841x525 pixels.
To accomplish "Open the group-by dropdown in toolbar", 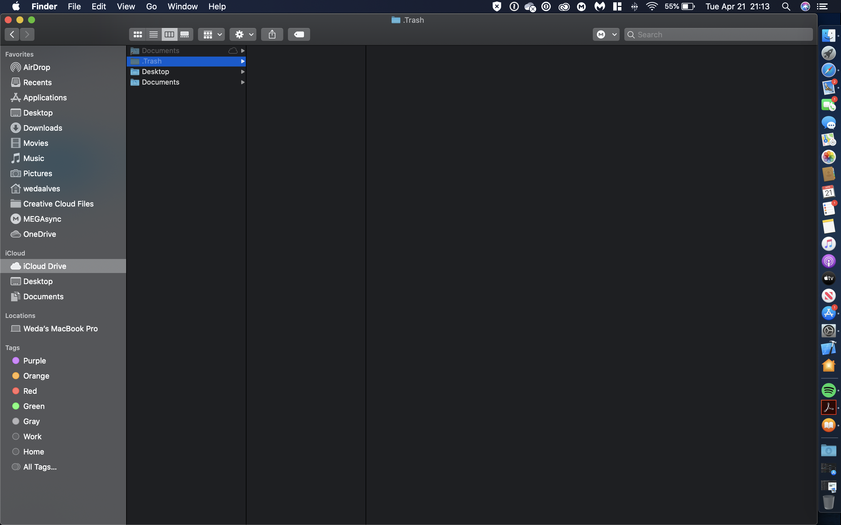I will click(211, 34).
